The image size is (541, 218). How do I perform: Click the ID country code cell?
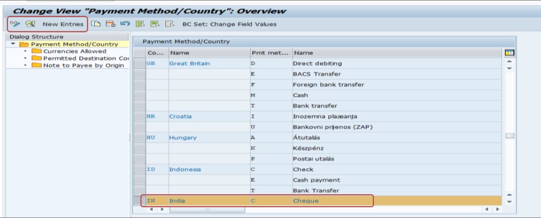[157, 169]
